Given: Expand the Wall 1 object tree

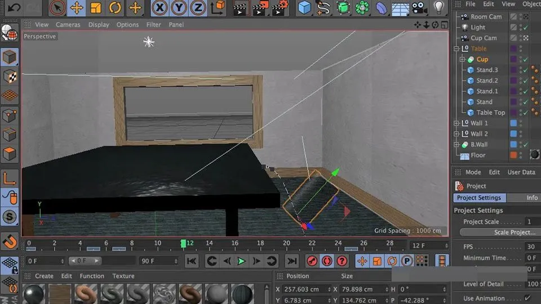Looking at the screenshot, I should 457,123.
